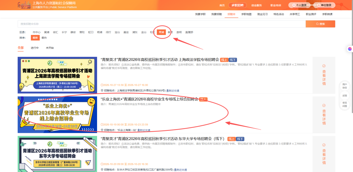Filter by 市中心 district
Viewport: 353px width, 172px height.
(x=37, y=32)
